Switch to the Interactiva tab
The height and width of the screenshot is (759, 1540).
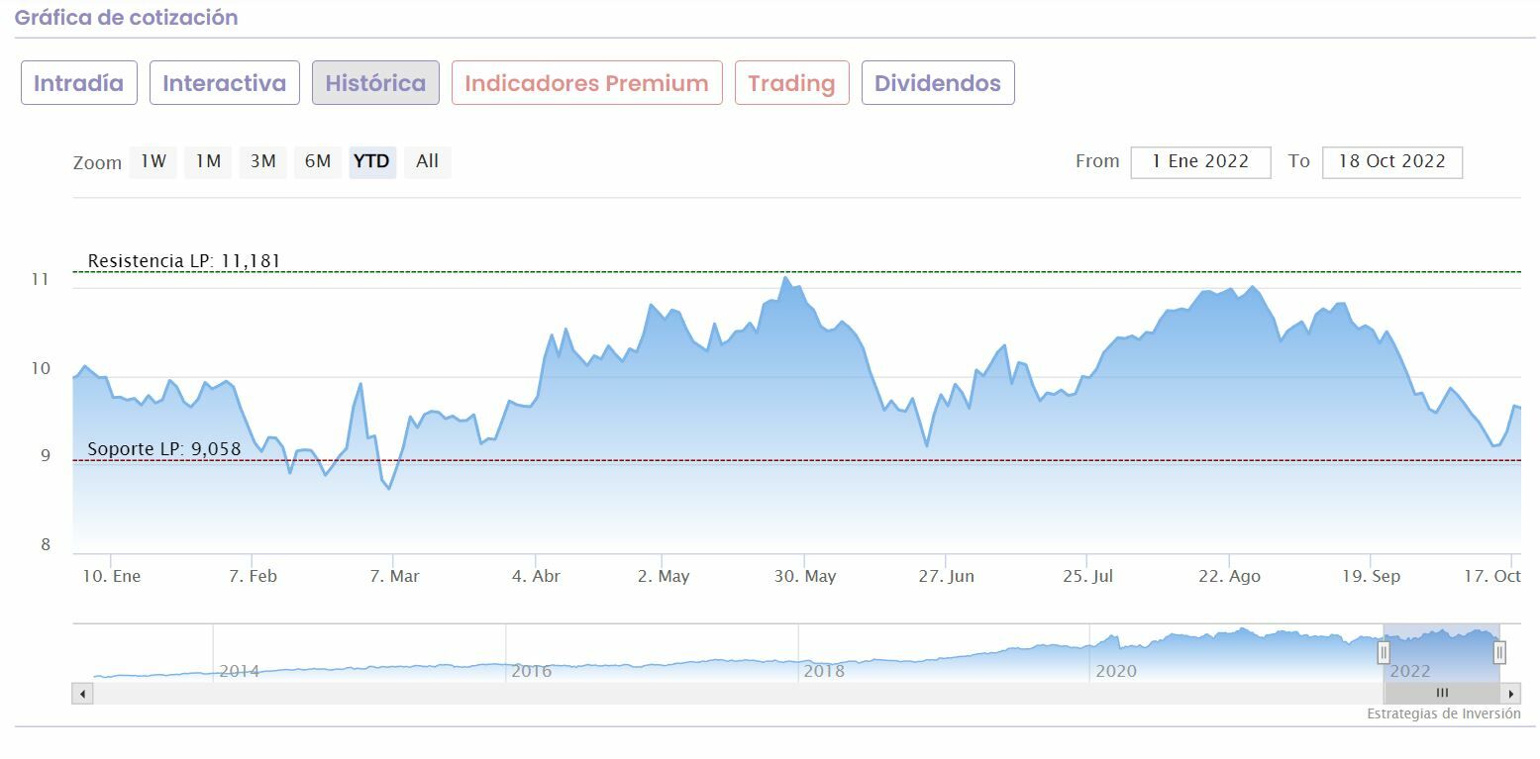pos(224,83)
